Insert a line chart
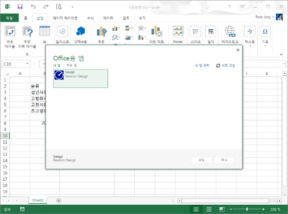Screen dimensions: 288x214 coord(116,38)
